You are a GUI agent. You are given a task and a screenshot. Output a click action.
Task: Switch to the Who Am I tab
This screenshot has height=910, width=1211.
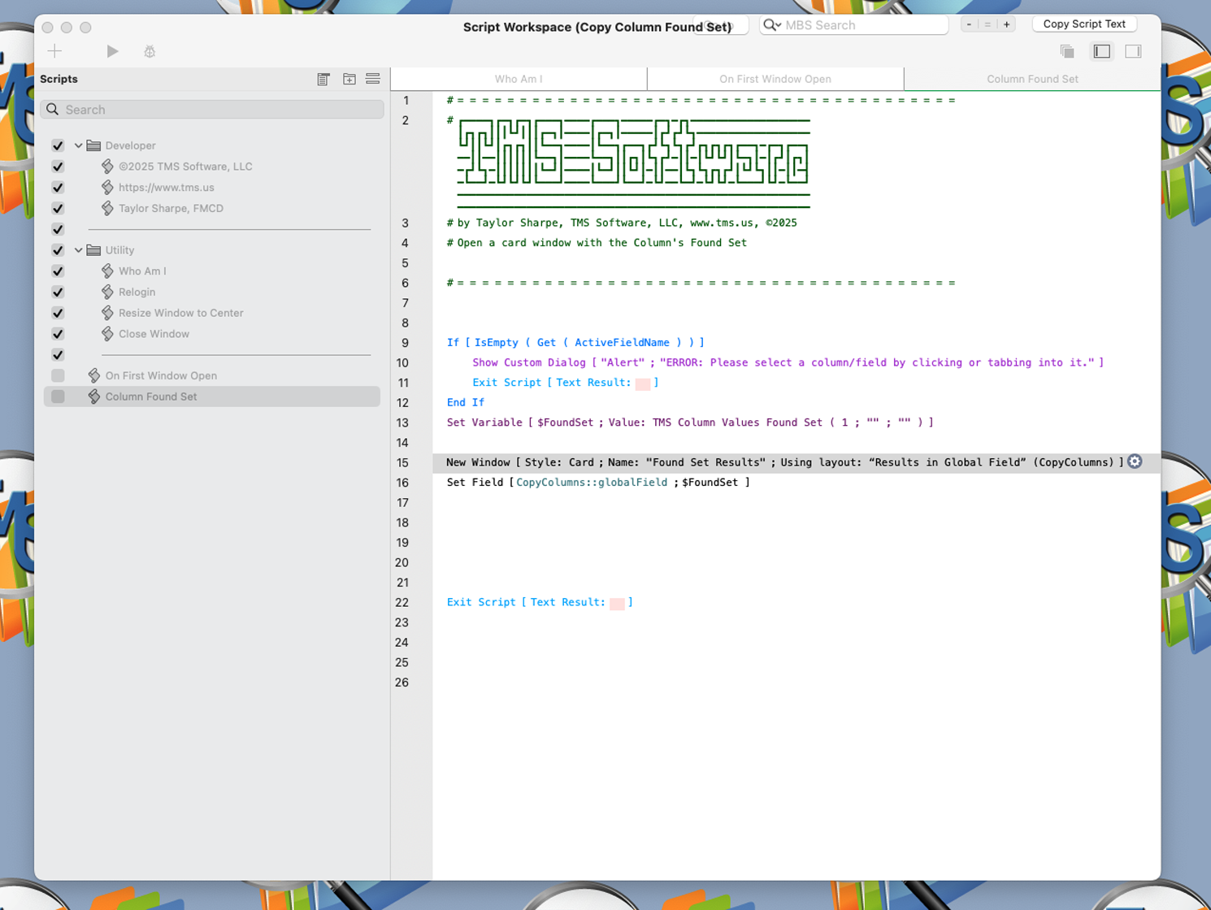tap(519, 79)
